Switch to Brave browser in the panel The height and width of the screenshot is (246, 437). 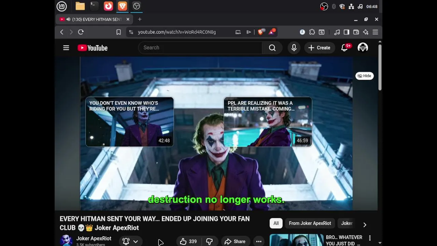pyautogui.click(x=122, y=6)
